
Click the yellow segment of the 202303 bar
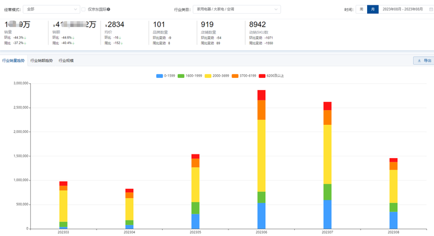(x=63, y=206)
